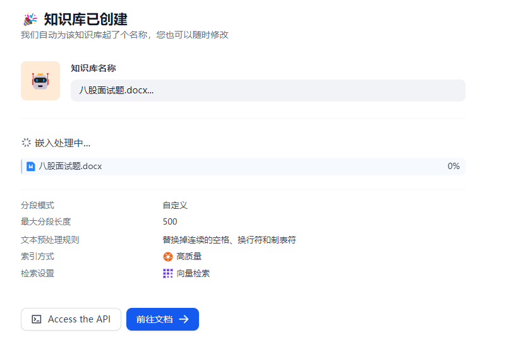Edit the 知识库名称 input field
506x347 pixels.
pos(268,90)
